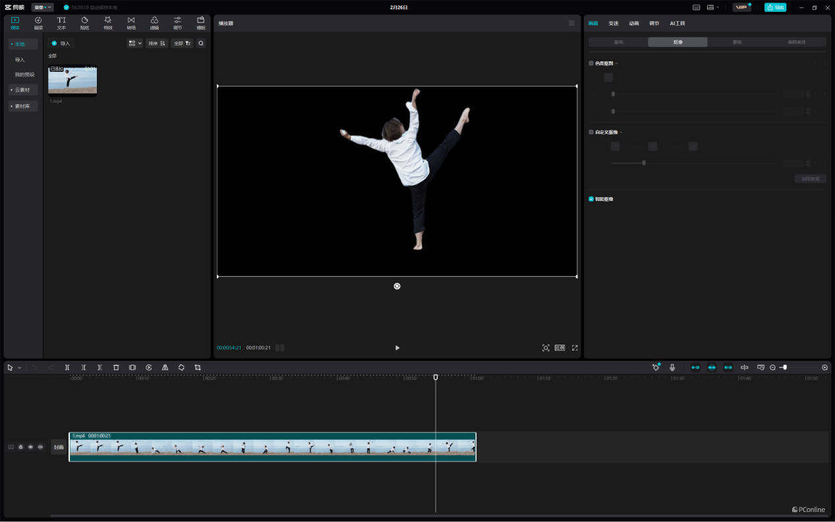Image resolution: width=835 pixels, height=522 pixels.
Task: Switch to the 变速 (Speed) tab
Action: click(x=613, y=23)
